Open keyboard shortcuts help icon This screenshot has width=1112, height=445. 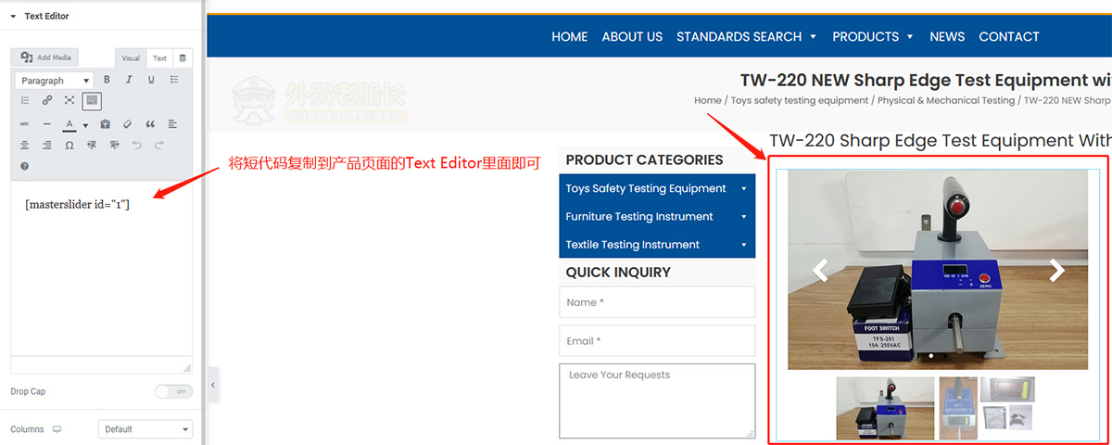pyautogui.click(x=24, y=167)
